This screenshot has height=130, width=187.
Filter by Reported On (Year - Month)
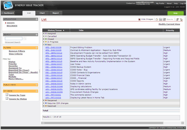point(23,73)
